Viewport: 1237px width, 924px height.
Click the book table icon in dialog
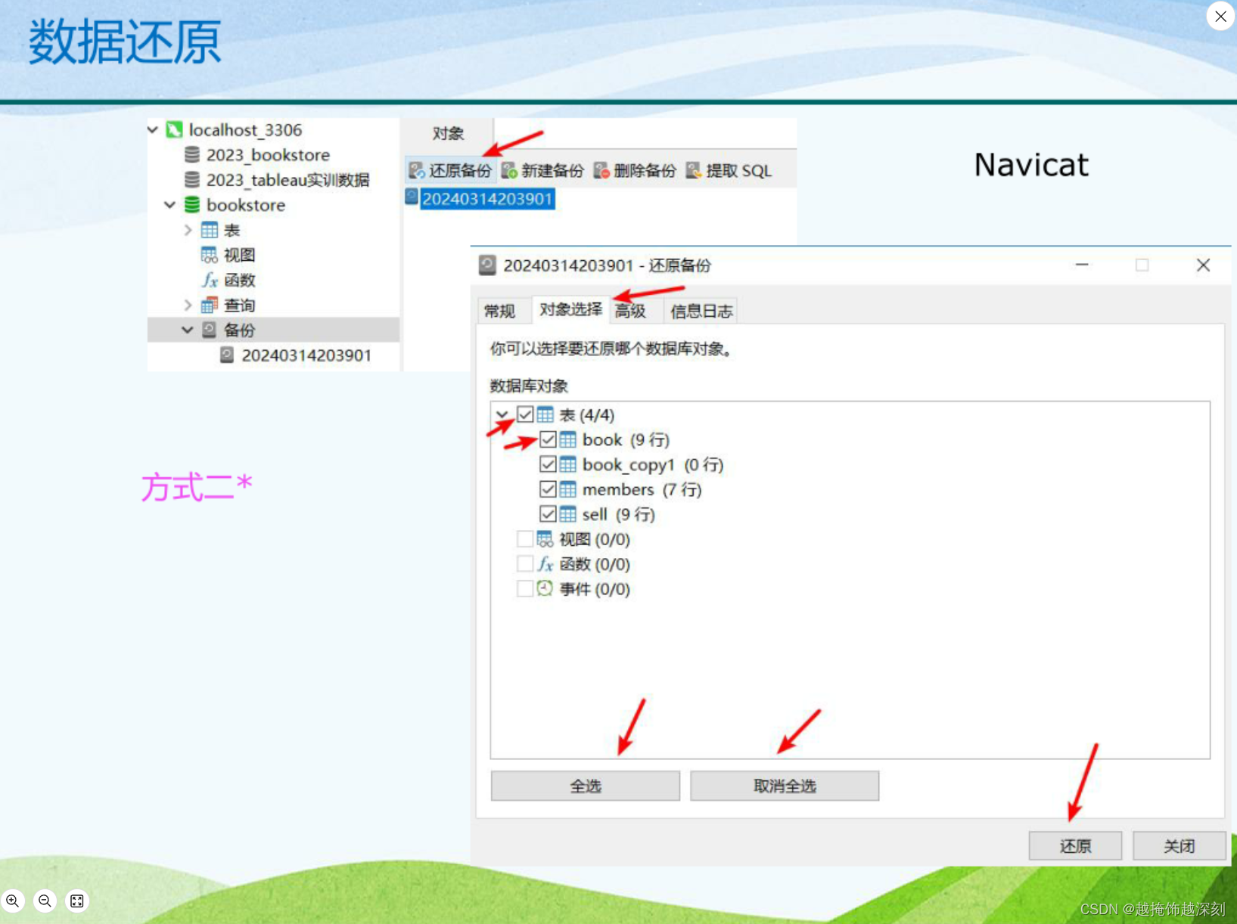(568, 440)
